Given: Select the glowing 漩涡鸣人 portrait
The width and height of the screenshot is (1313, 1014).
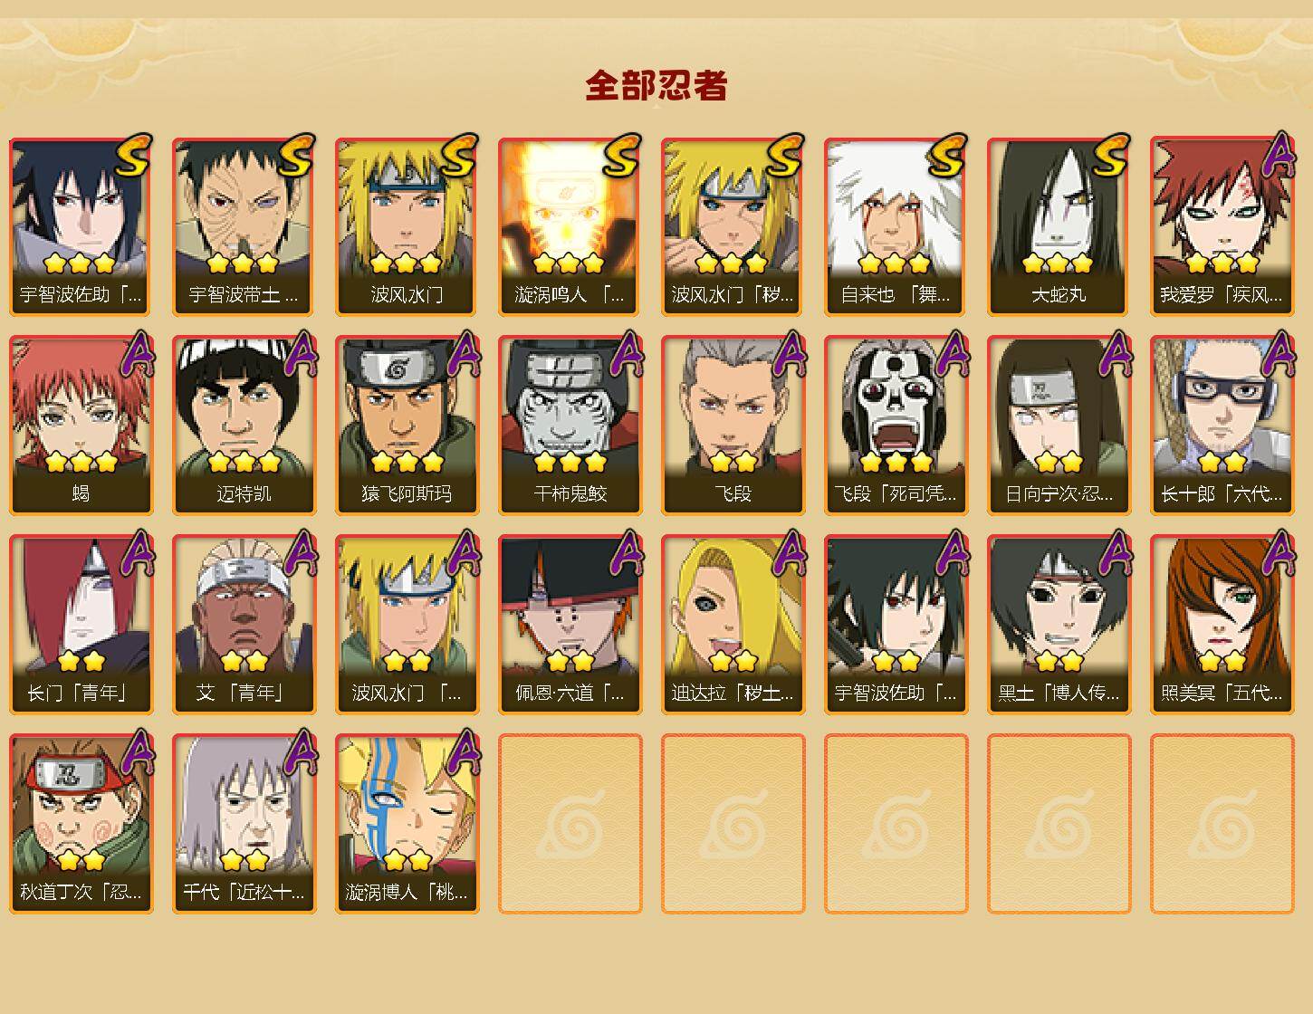Looking at the screenshot, I should [570, 226].
